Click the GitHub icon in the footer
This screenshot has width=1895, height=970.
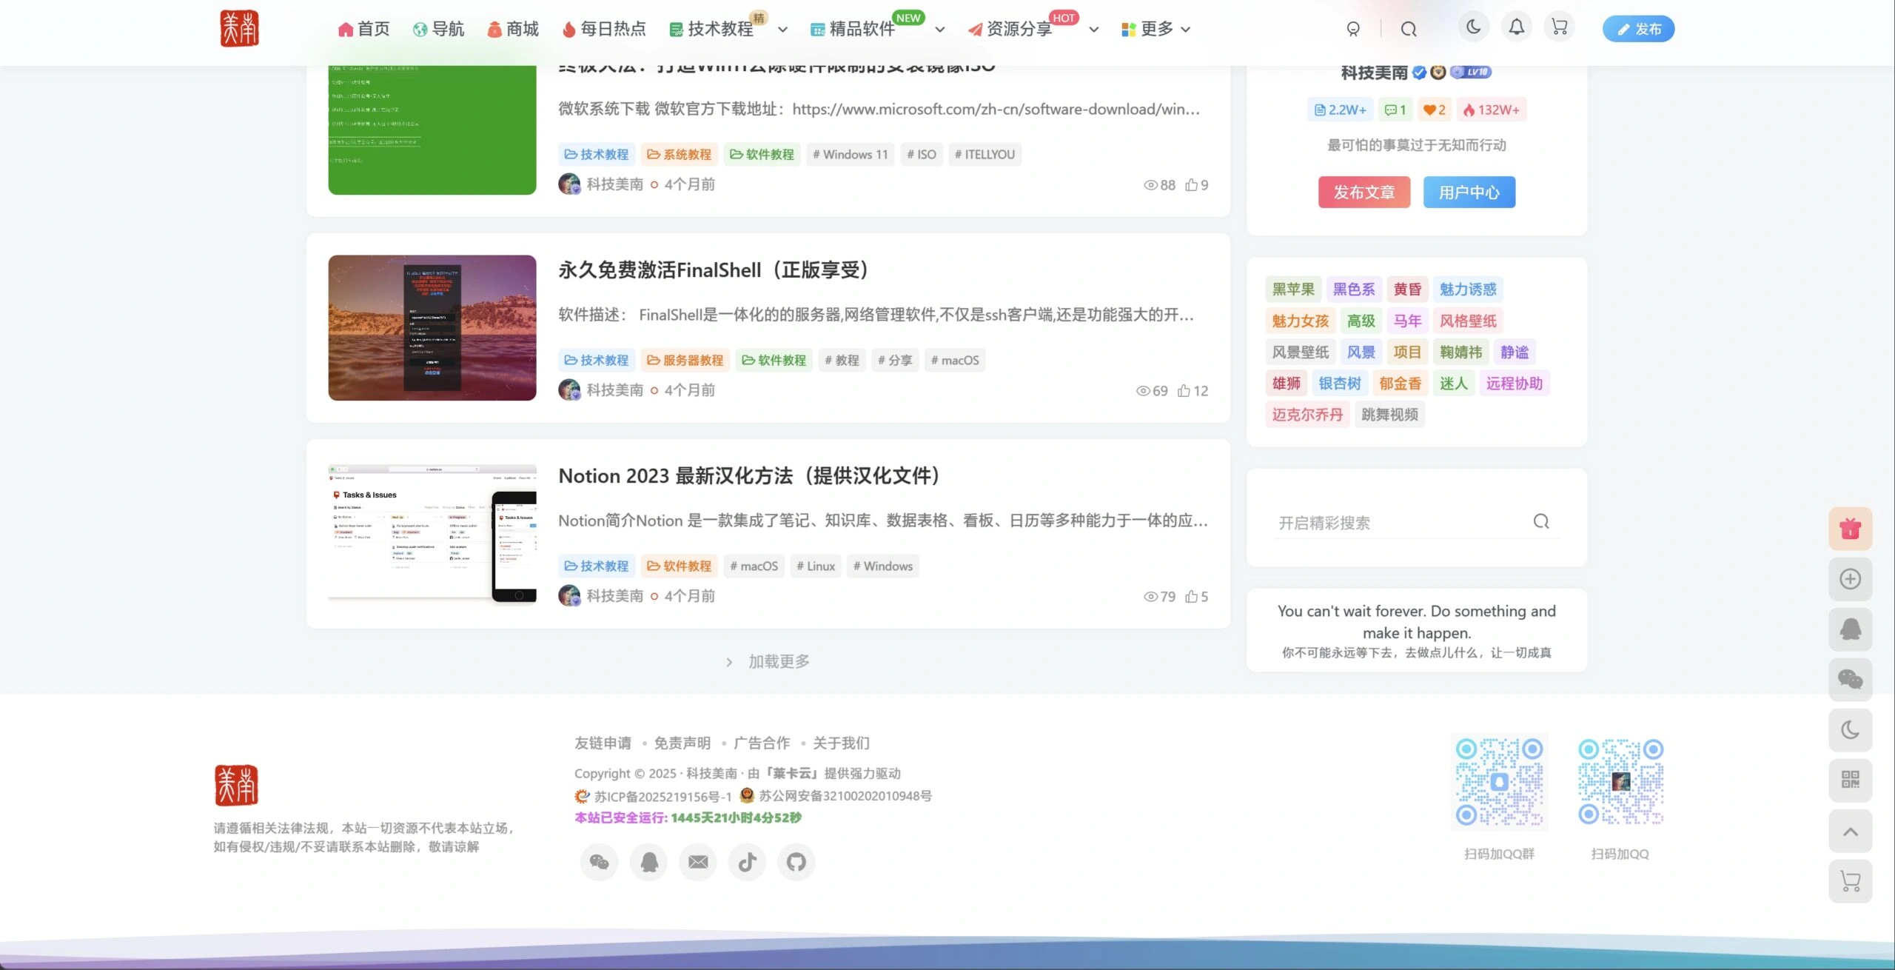[796, 861]
